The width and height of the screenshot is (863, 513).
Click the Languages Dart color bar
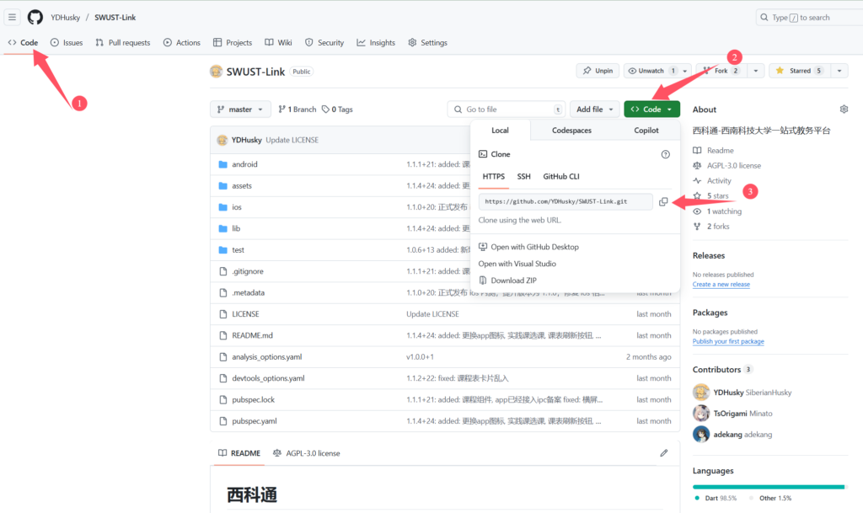(x=767, y=486)
